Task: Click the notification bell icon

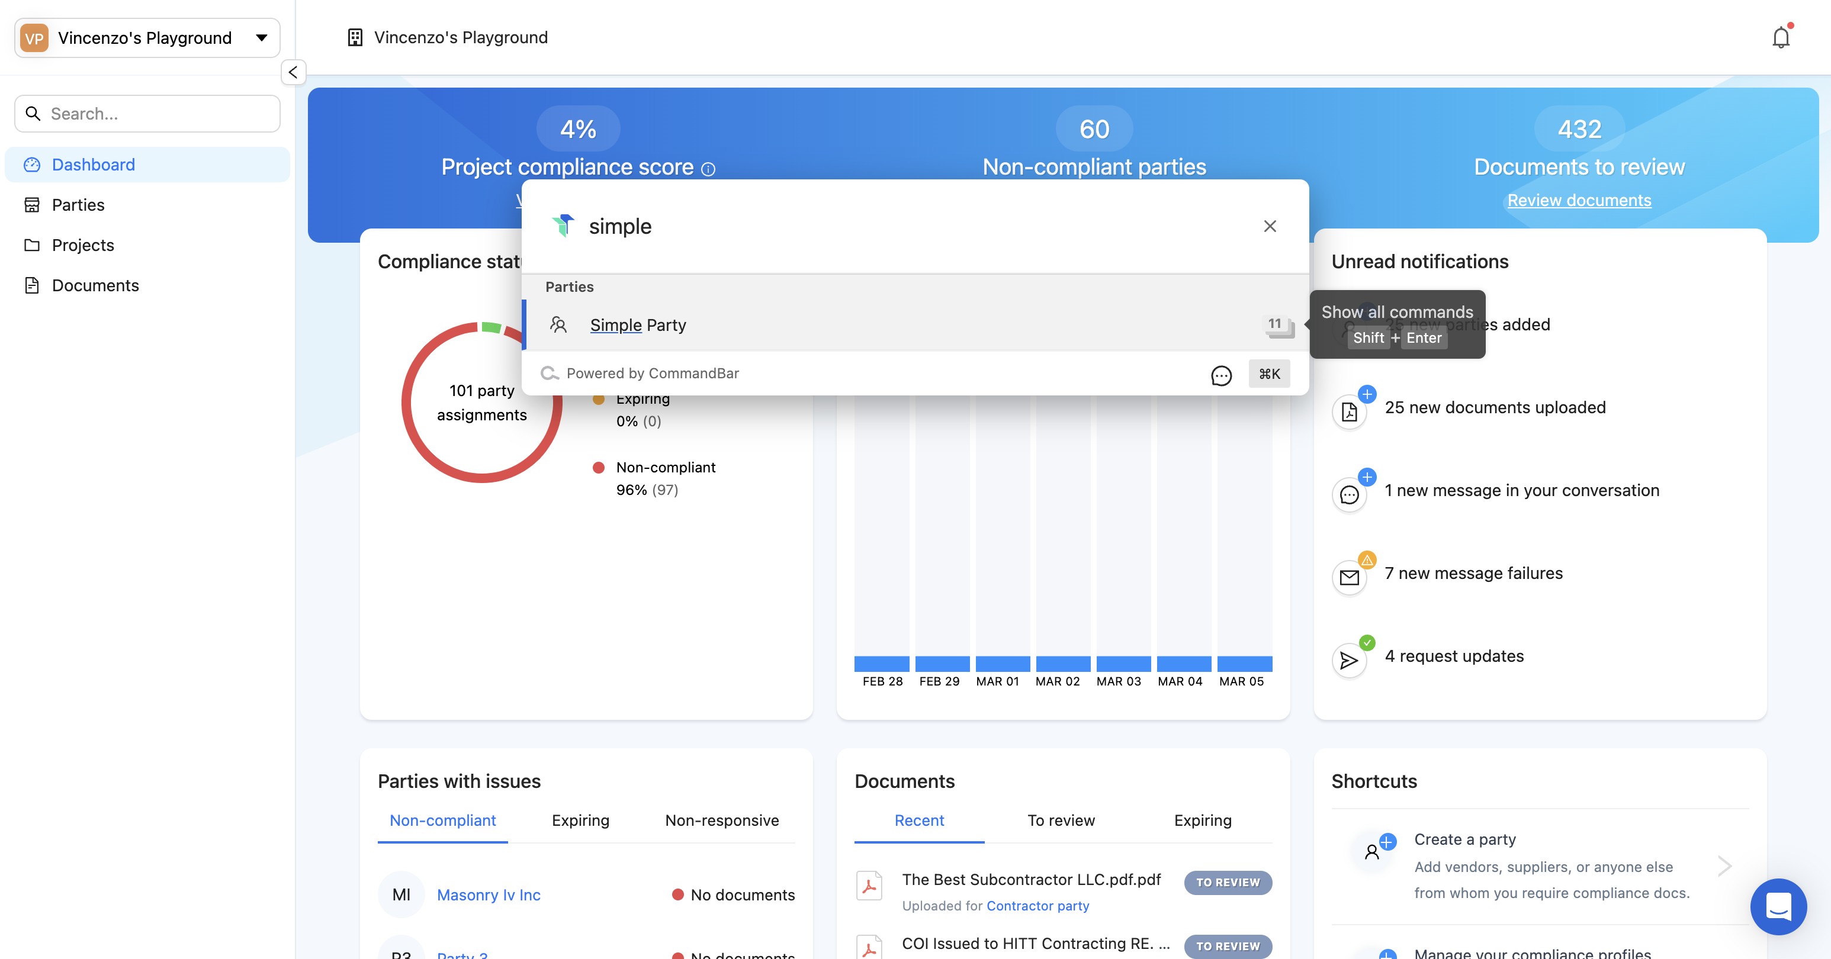Action: pos(1780,37)
